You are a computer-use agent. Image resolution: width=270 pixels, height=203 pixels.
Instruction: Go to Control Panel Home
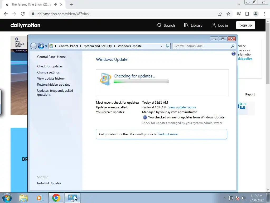(51, 57)
